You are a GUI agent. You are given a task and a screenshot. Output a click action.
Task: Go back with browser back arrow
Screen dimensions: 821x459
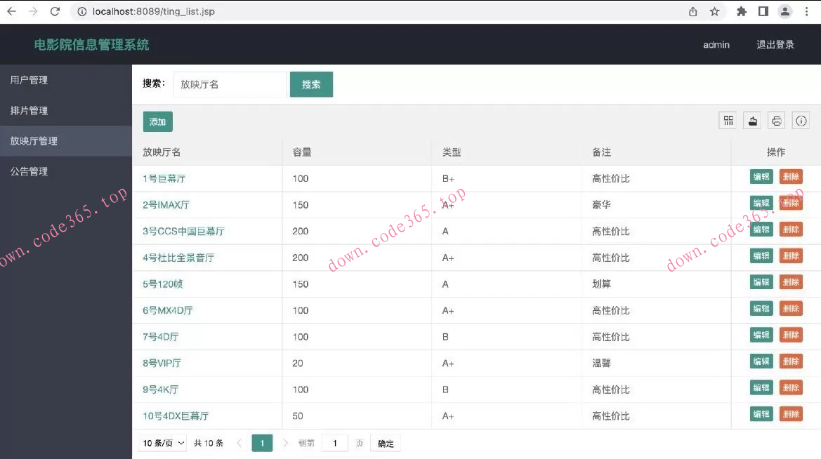pos(11,11)
